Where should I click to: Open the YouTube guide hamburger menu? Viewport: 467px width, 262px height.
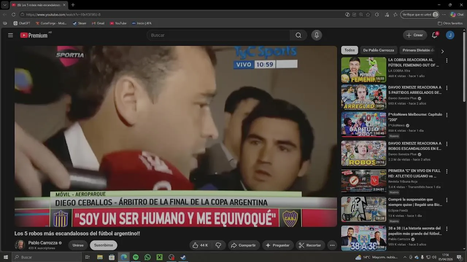[11, 35]
